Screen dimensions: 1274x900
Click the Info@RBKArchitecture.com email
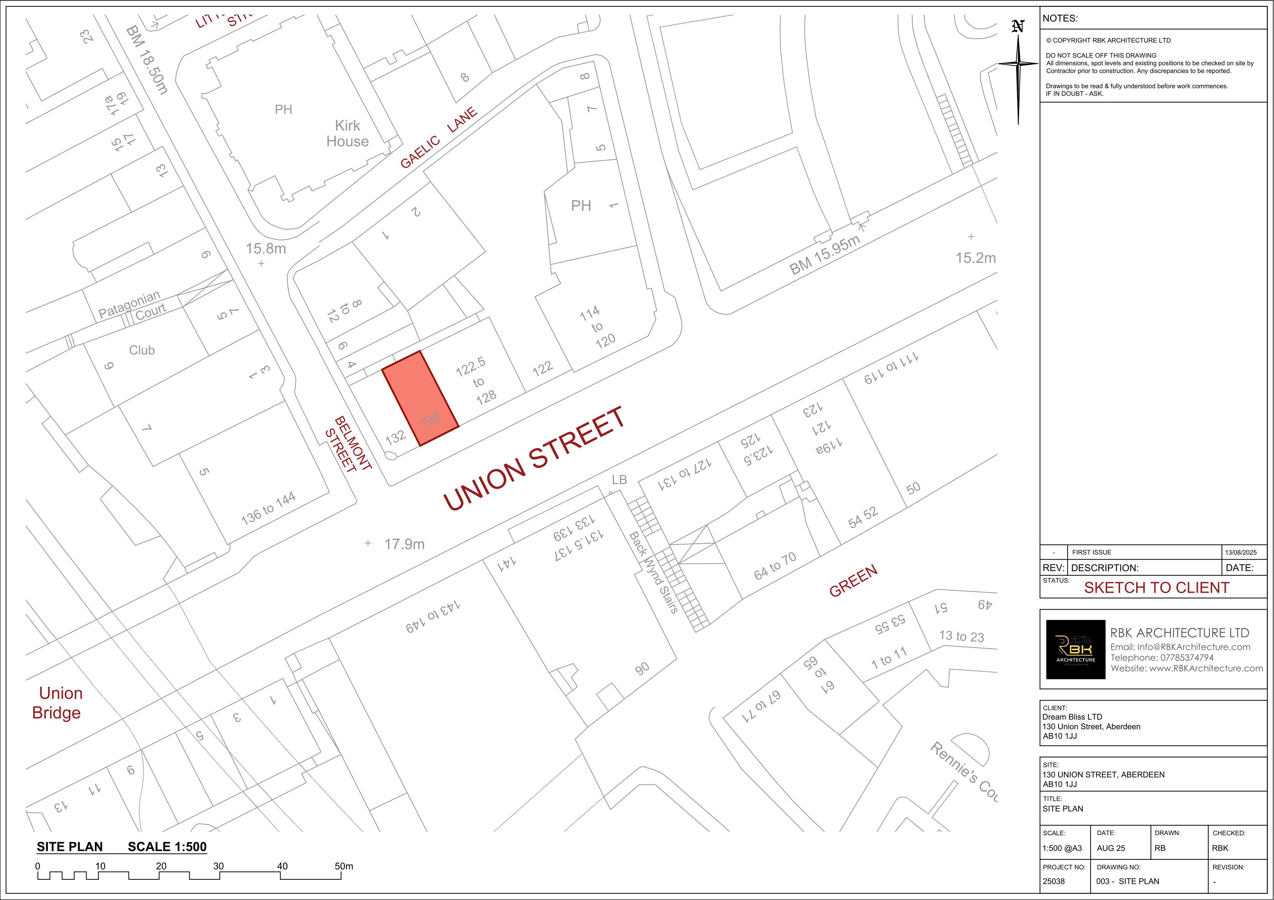1193,647
